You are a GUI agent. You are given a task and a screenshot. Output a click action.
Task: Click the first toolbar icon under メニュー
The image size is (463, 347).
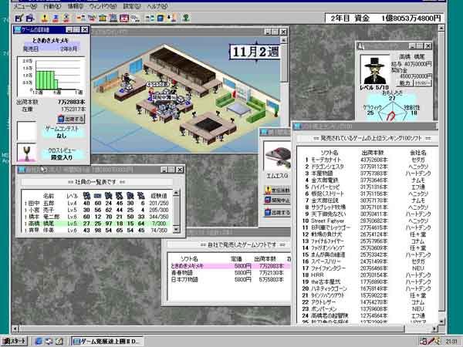point(17,16)
